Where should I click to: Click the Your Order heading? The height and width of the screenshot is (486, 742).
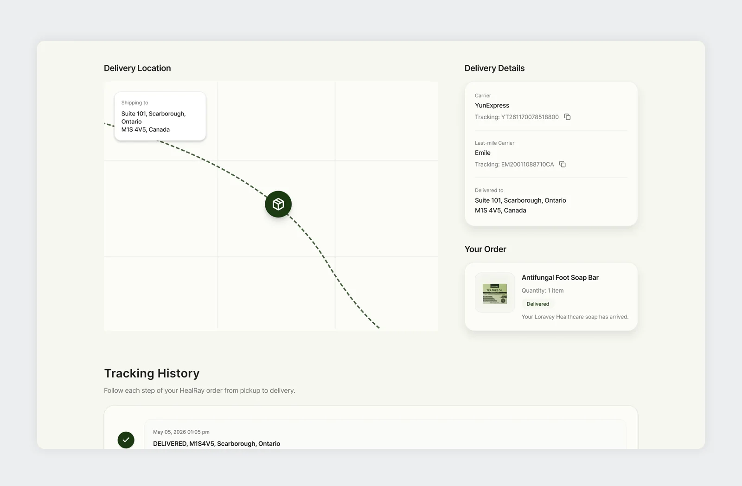point(486,249)
